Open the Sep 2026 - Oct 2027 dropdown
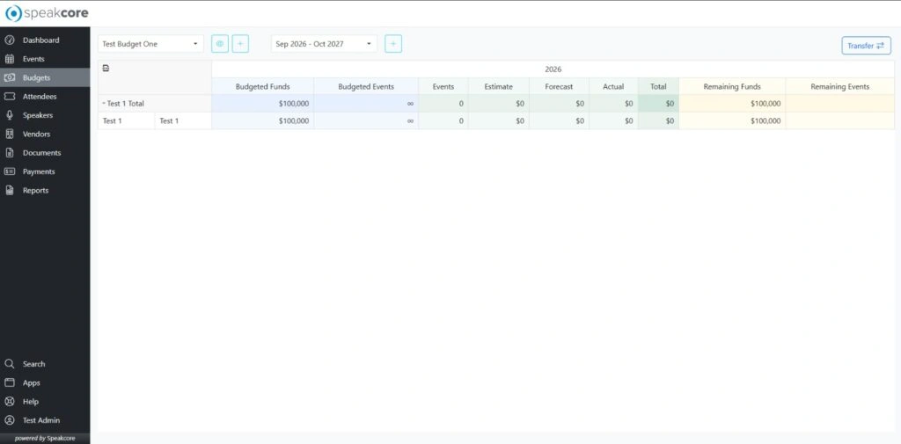The height and width of the screenshot is (444, 901). pos(323,44)
